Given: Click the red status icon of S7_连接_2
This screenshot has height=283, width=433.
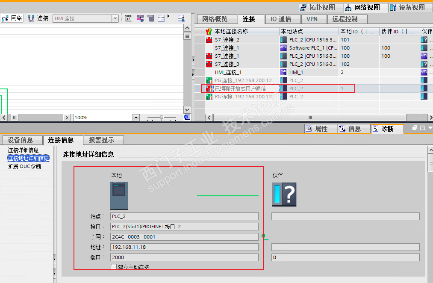Looking at the screenshot, I should coord(209,40).
